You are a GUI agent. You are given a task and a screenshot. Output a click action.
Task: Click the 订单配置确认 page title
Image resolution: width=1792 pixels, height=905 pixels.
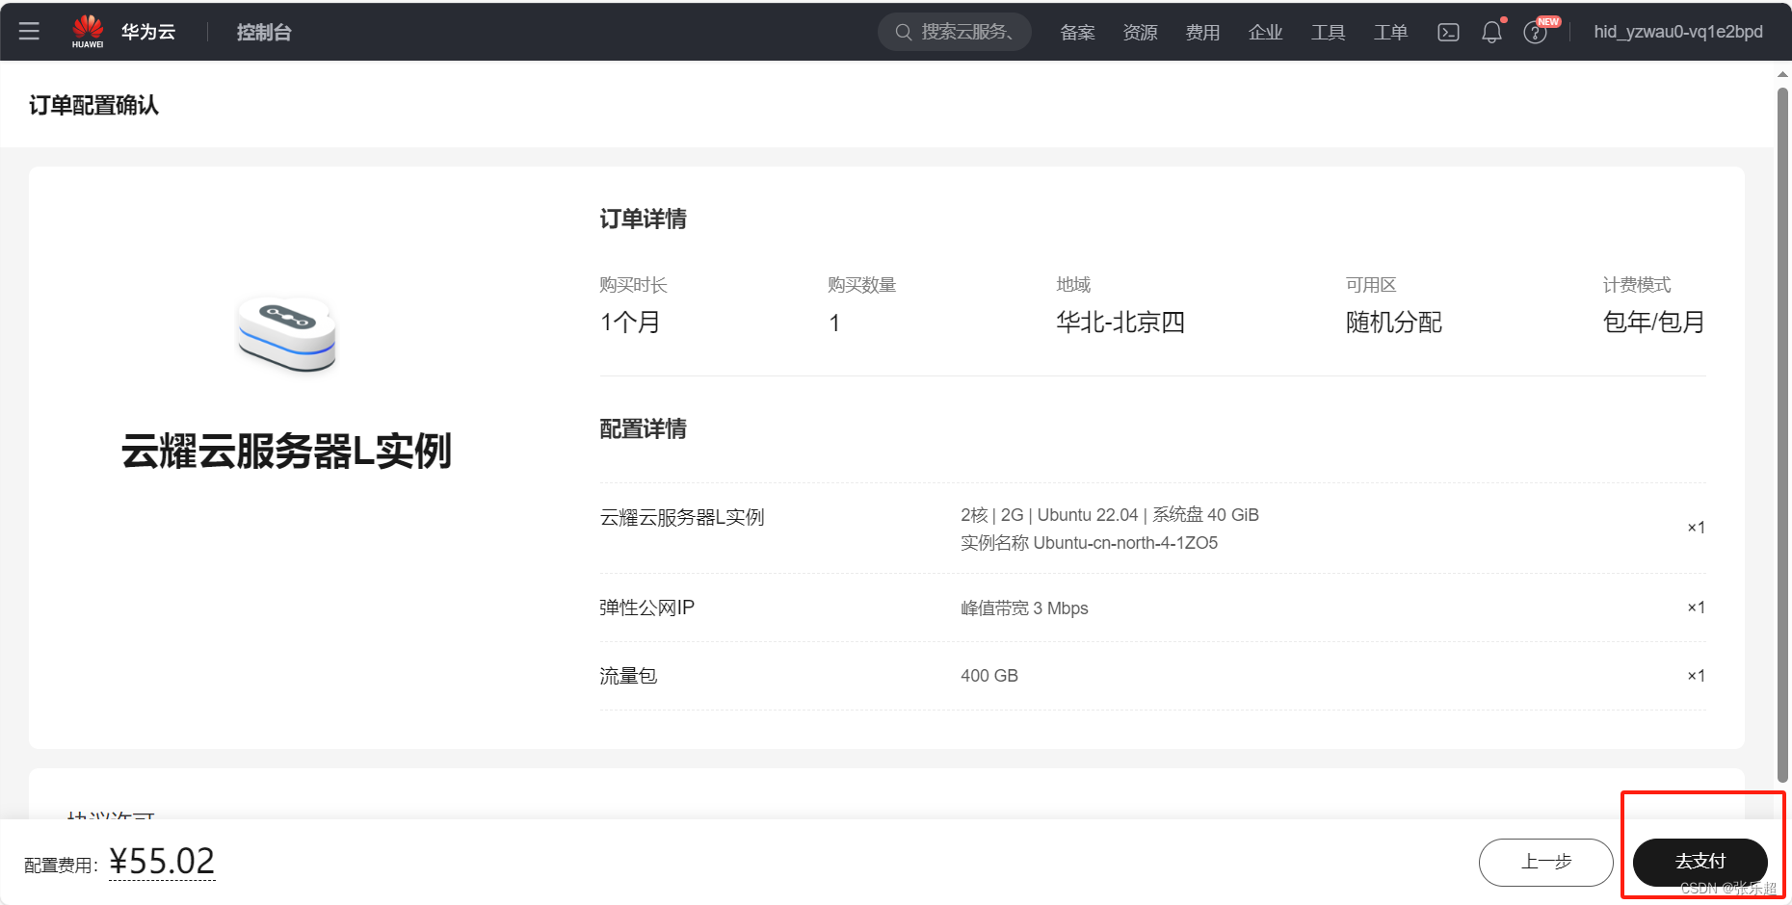[93, 105]
